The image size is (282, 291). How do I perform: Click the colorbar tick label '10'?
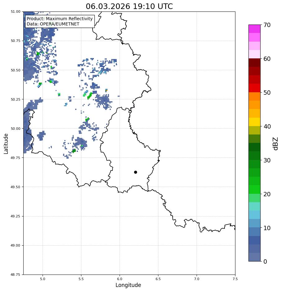coord(267,228)
